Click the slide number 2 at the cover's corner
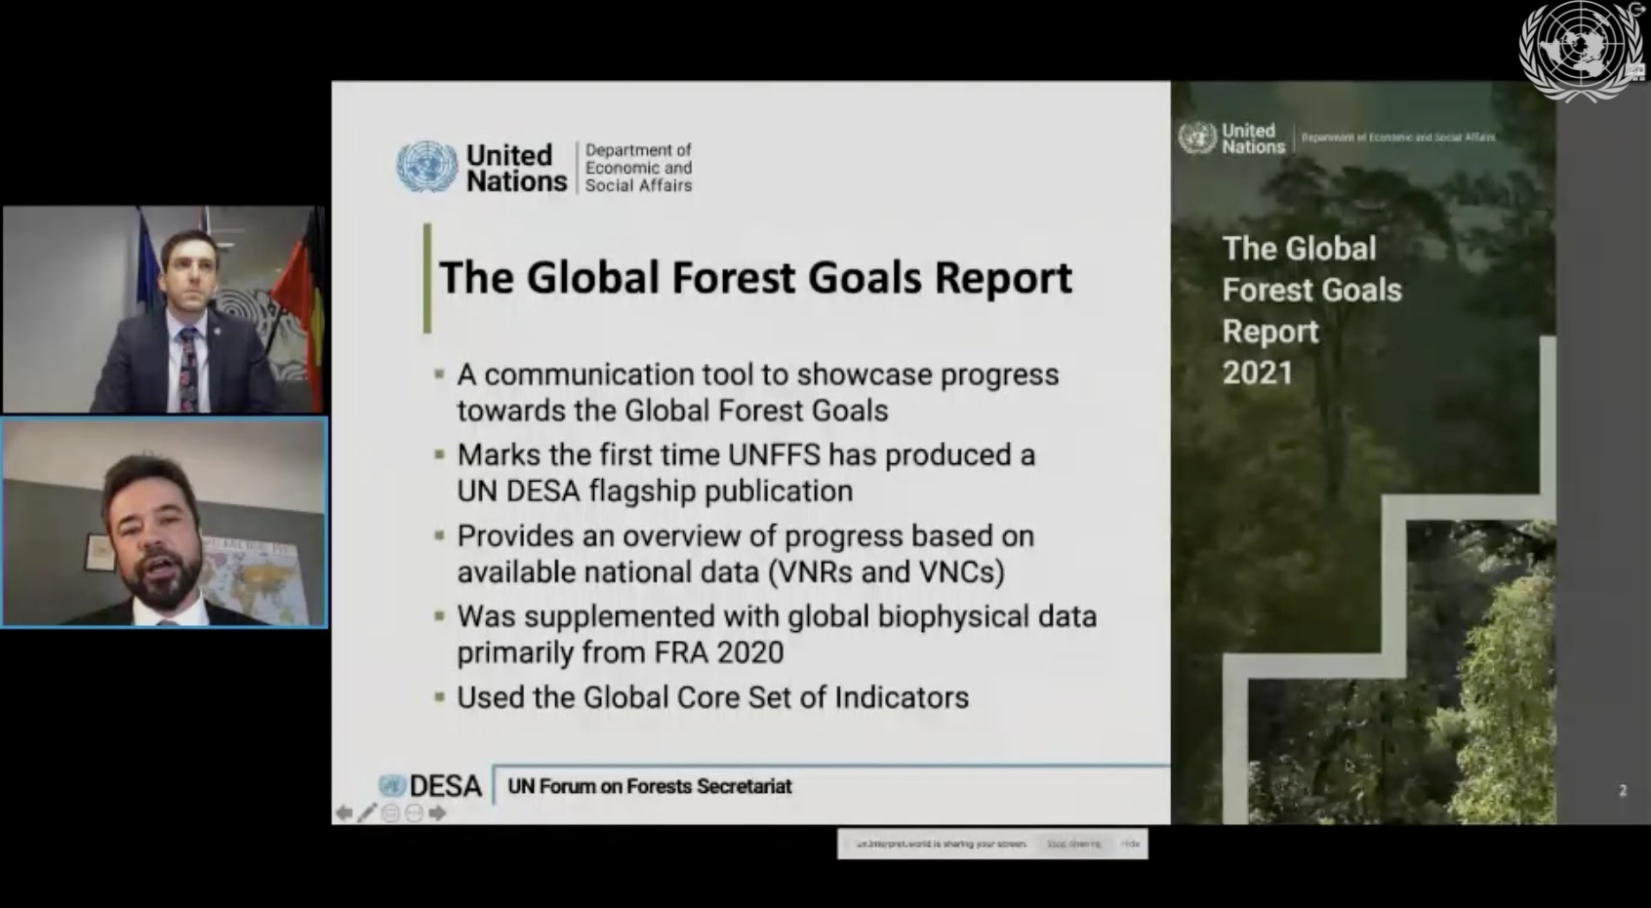Viewport: 1651px width, 908px height. [x=1623, y=791]
